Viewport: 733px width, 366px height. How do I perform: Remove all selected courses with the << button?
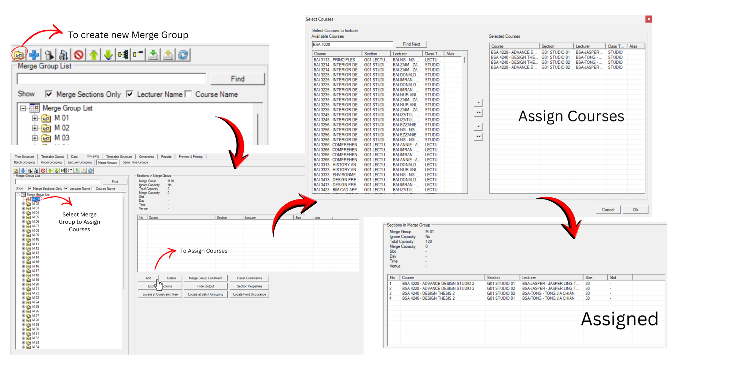pos(478,137)
